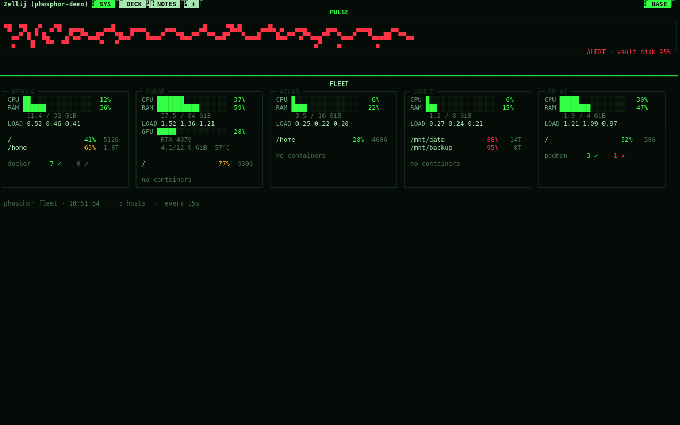This screenshot has width=680, height=425.
Task: Click the phosphor fleet 10:51:34 status text
Action: tap(52, 203)
